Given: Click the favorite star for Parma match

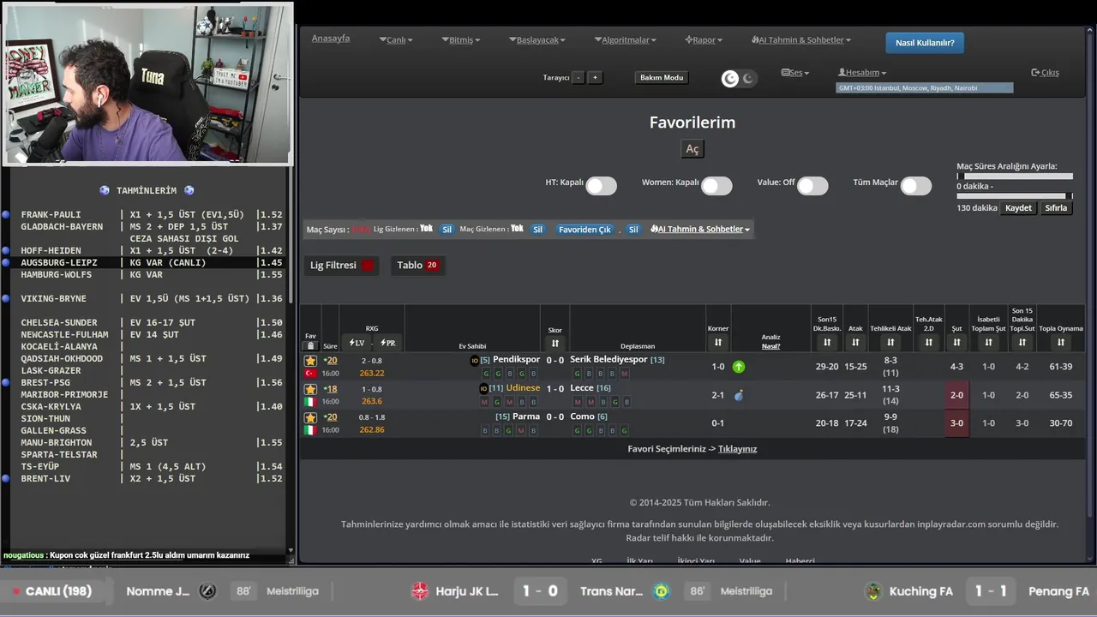Looking at the screenshot, I should click(x=310, y=417).
